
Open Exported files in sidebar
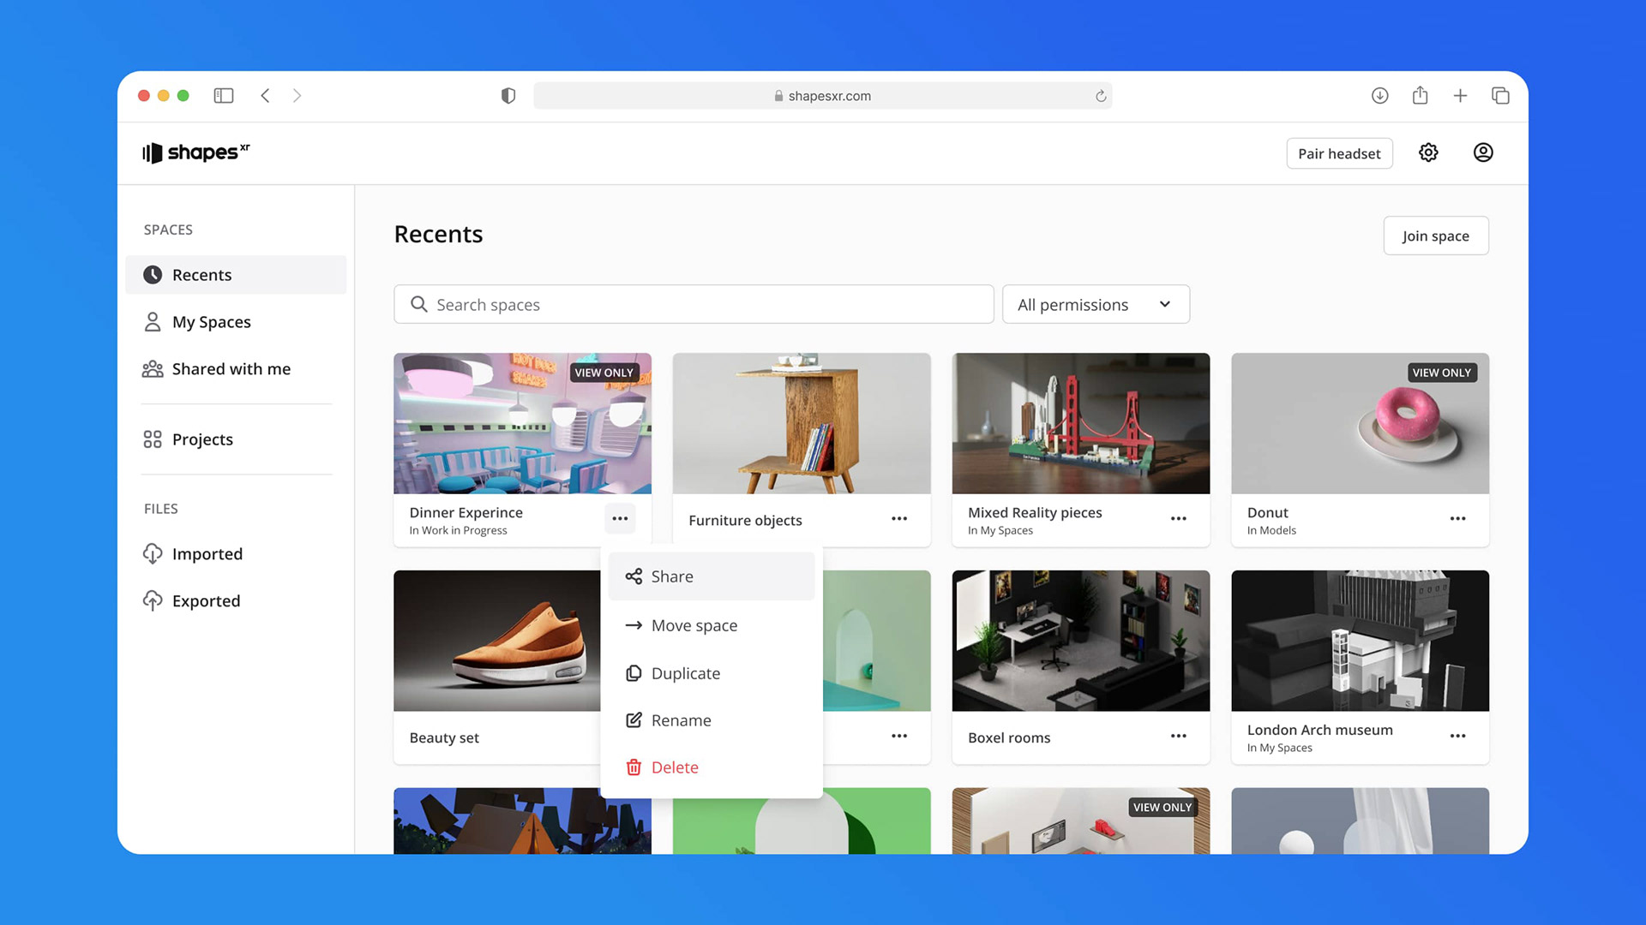[x=206, y=601]
